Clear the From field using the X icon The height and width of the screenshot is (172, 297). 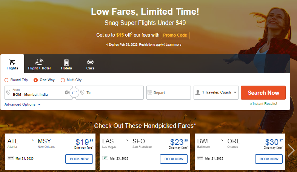(x=67, y=92)
